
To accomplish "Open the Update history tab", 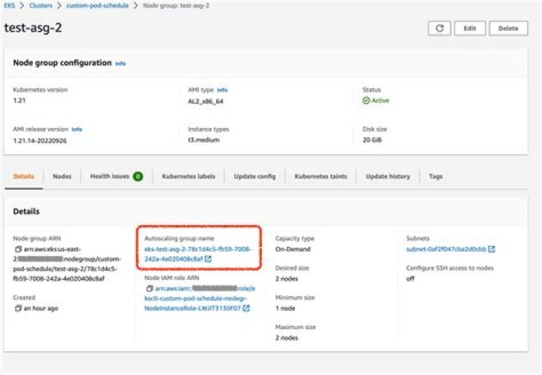I will [x=388, y=177].
